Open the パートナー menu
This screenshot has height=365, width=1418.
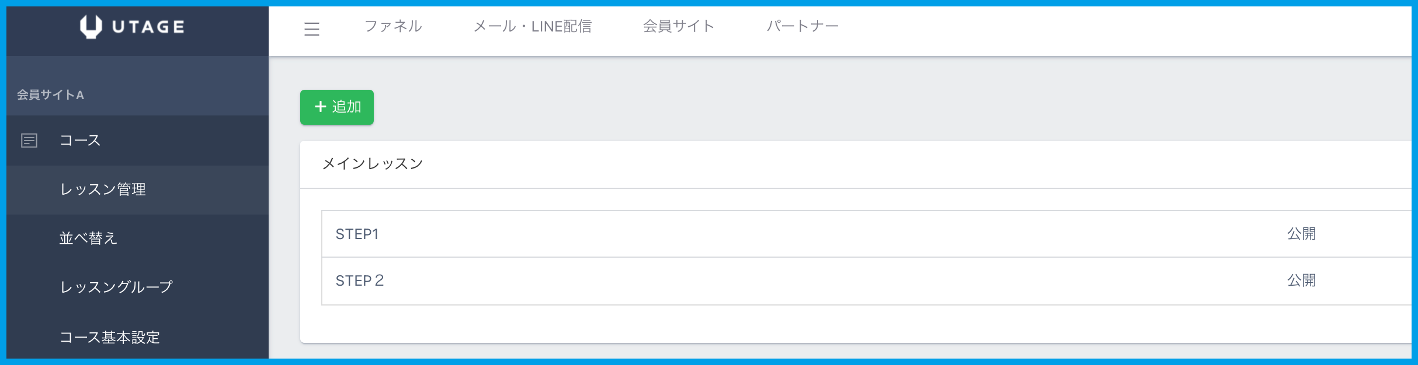[802, 26]
